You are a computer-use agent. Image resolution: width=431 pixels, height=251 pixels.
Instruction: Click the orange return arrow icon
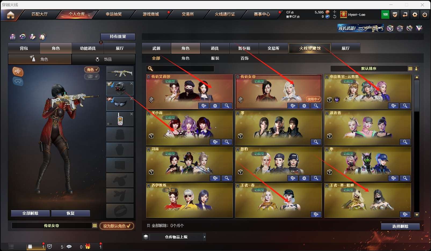[405, 14]
